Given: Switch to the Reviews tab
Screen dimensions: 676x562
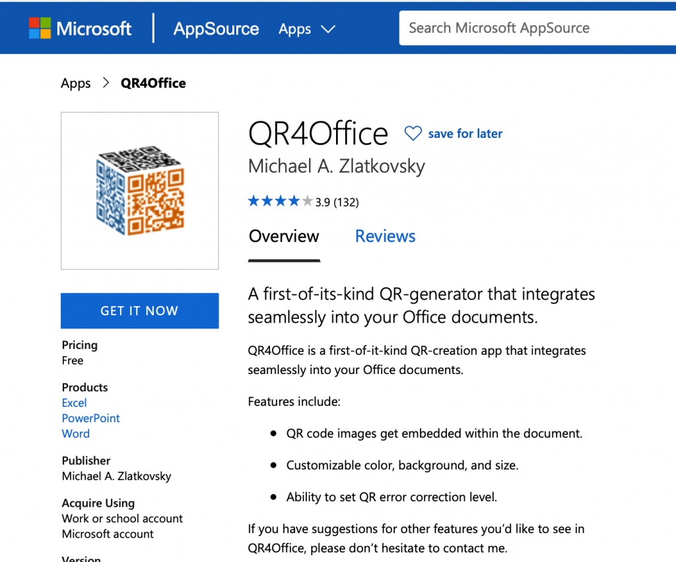Looking at the screenshot, I should (385, 236).
